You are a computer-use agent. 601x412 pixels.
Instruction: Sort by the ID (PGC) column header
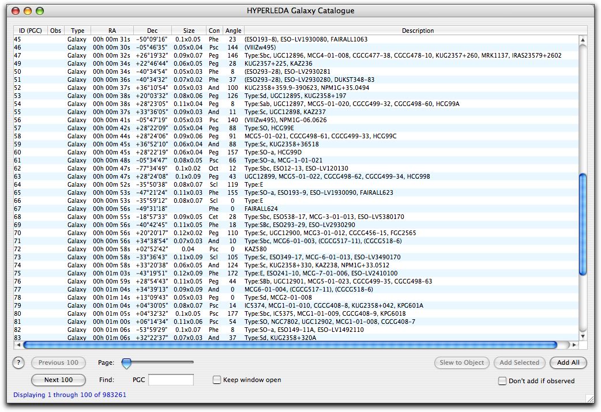click(x=30, y=31)
